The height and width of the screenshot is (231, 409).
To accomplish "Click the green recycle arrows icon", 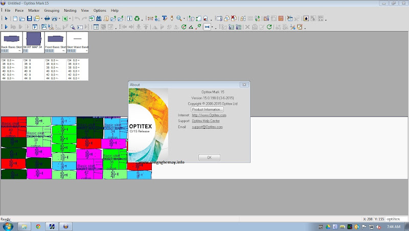I will tap(137, 18).
